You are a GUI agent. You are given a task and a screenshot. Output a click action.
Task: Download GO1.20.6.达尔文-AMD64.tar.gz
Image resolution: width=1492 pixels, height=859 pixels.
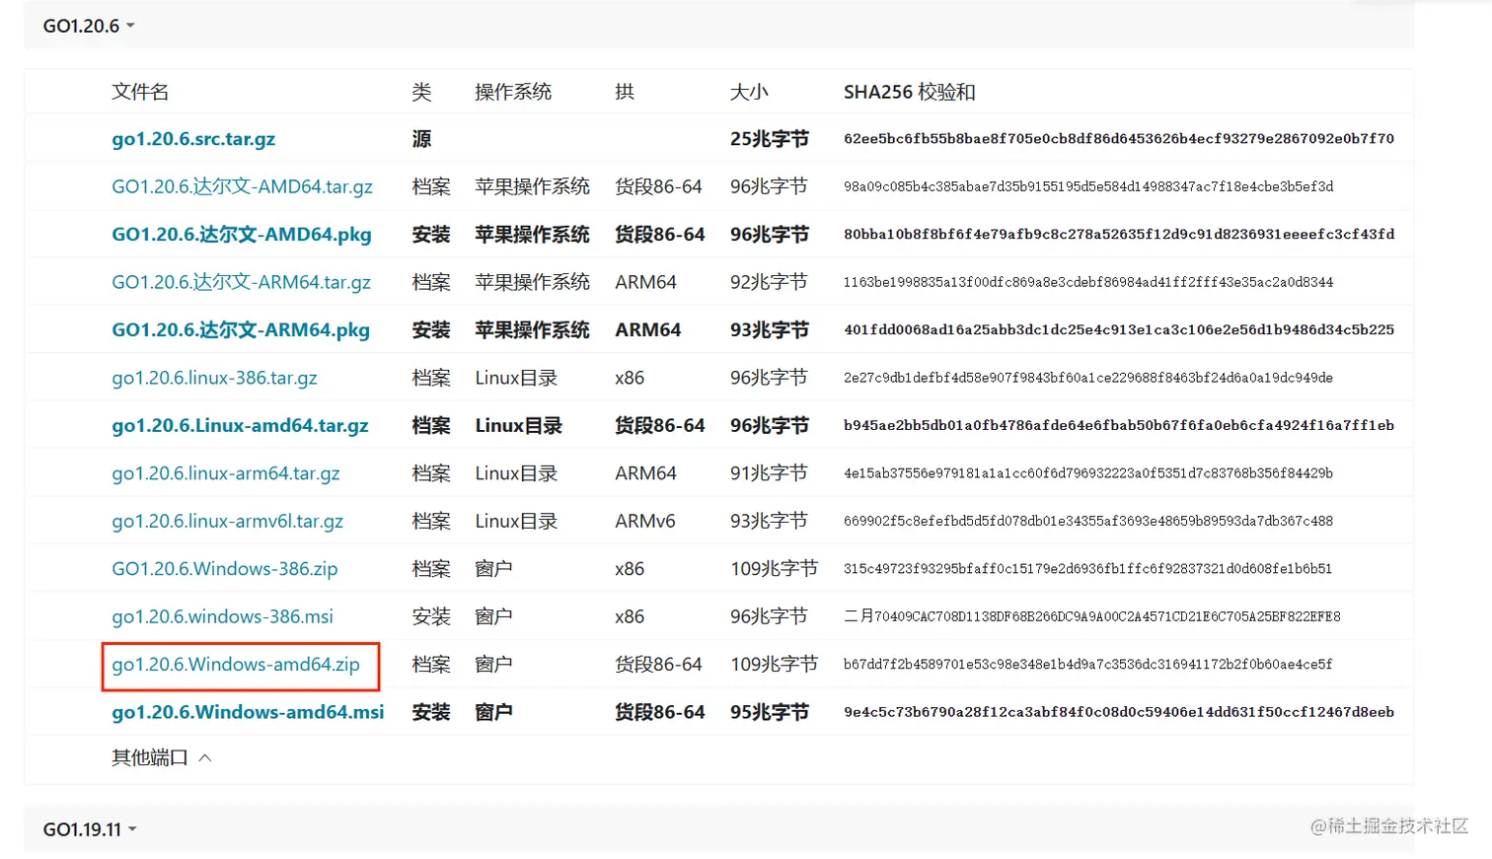(242, 186)
